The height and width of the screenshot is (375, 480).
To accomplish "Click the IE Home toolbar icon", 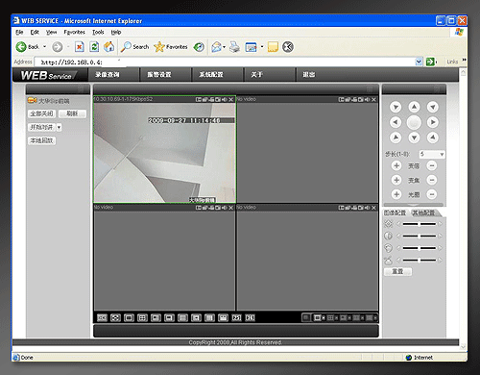I will (x=109, y=47).
